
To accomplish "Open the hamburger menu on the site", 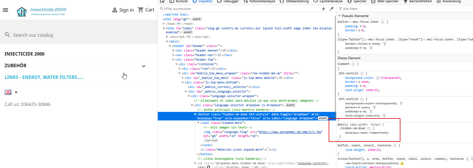I will click(5, 10).
